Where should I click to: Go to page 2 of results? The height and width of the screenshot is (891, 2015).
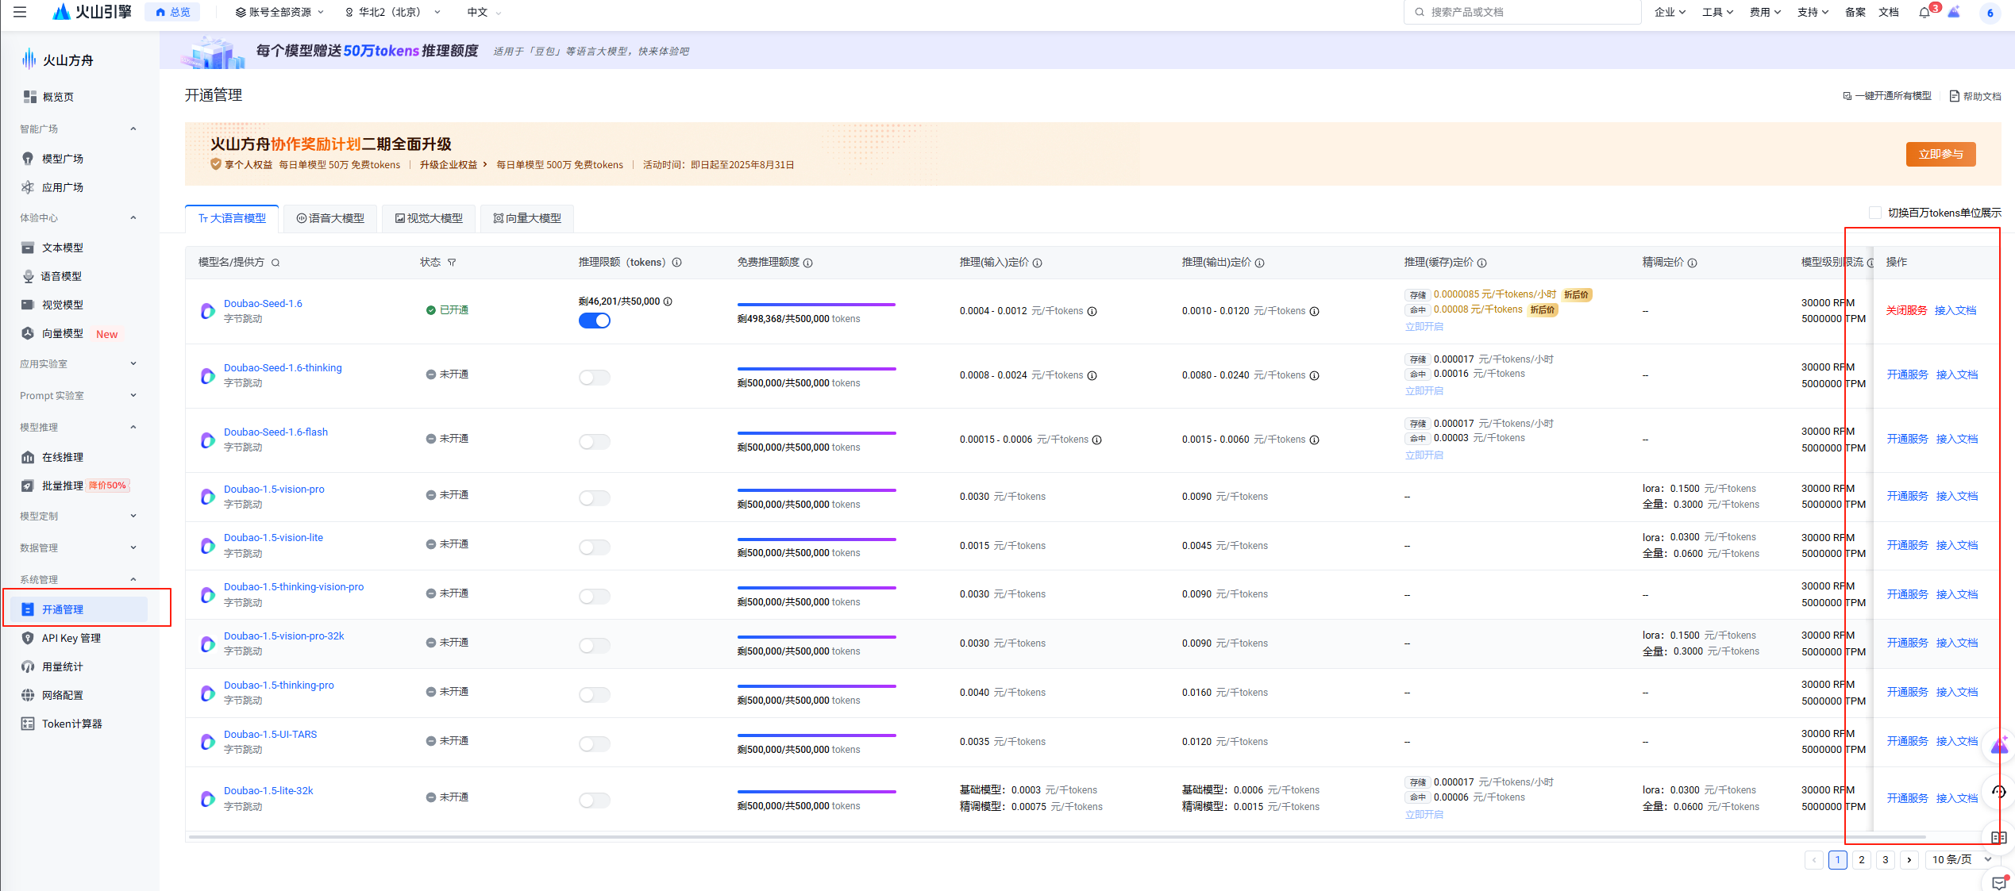(x=1861, y=859)
